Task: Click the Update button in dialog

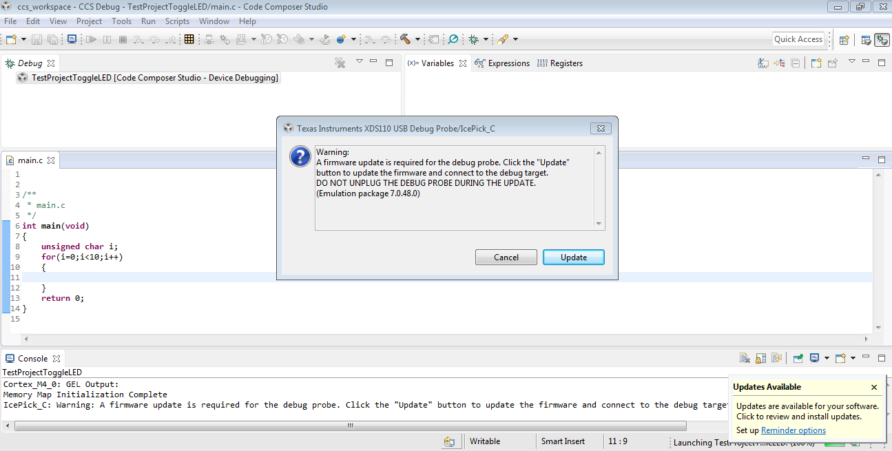Action: pyautogui.click(x=574, y=257)
